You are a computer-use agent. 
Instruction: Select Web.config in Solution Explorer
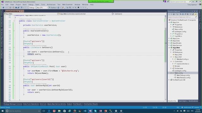tap(179, 73)
